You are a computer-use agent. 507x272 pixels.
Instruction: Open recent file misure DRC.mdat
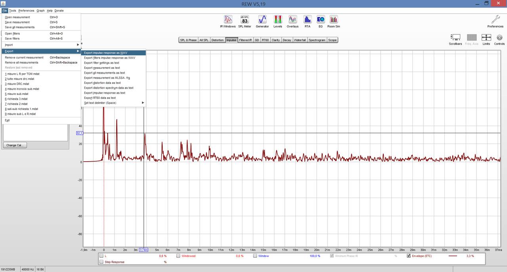click(41, 84)
